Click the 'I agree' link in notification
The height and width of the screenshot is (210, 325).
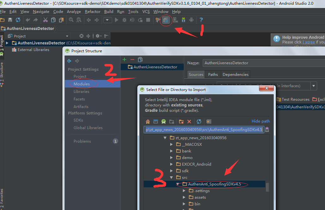pyautogui.click(x=309, y=42)
